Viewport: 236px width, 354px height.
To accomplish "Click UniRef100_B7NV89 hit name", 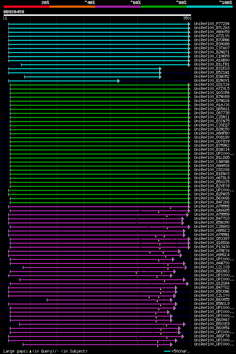I will pos(212,97).
